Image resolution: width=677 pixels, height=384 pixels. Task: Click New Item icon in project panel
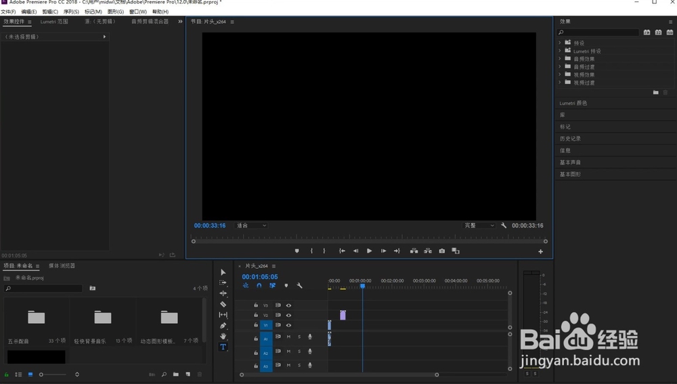pyautogui.click(x=188, y=375)
